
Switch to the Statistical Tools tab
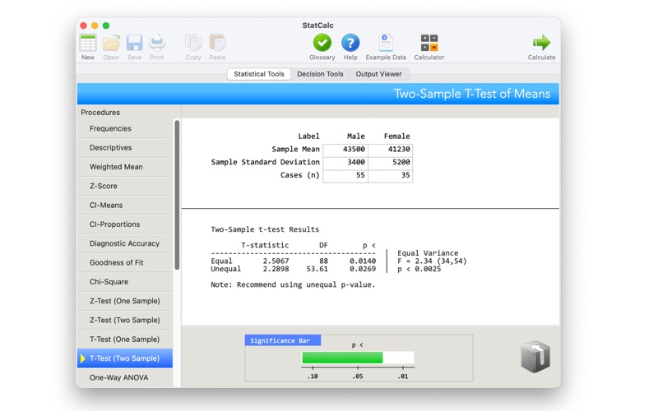click(x=259, y=74)
